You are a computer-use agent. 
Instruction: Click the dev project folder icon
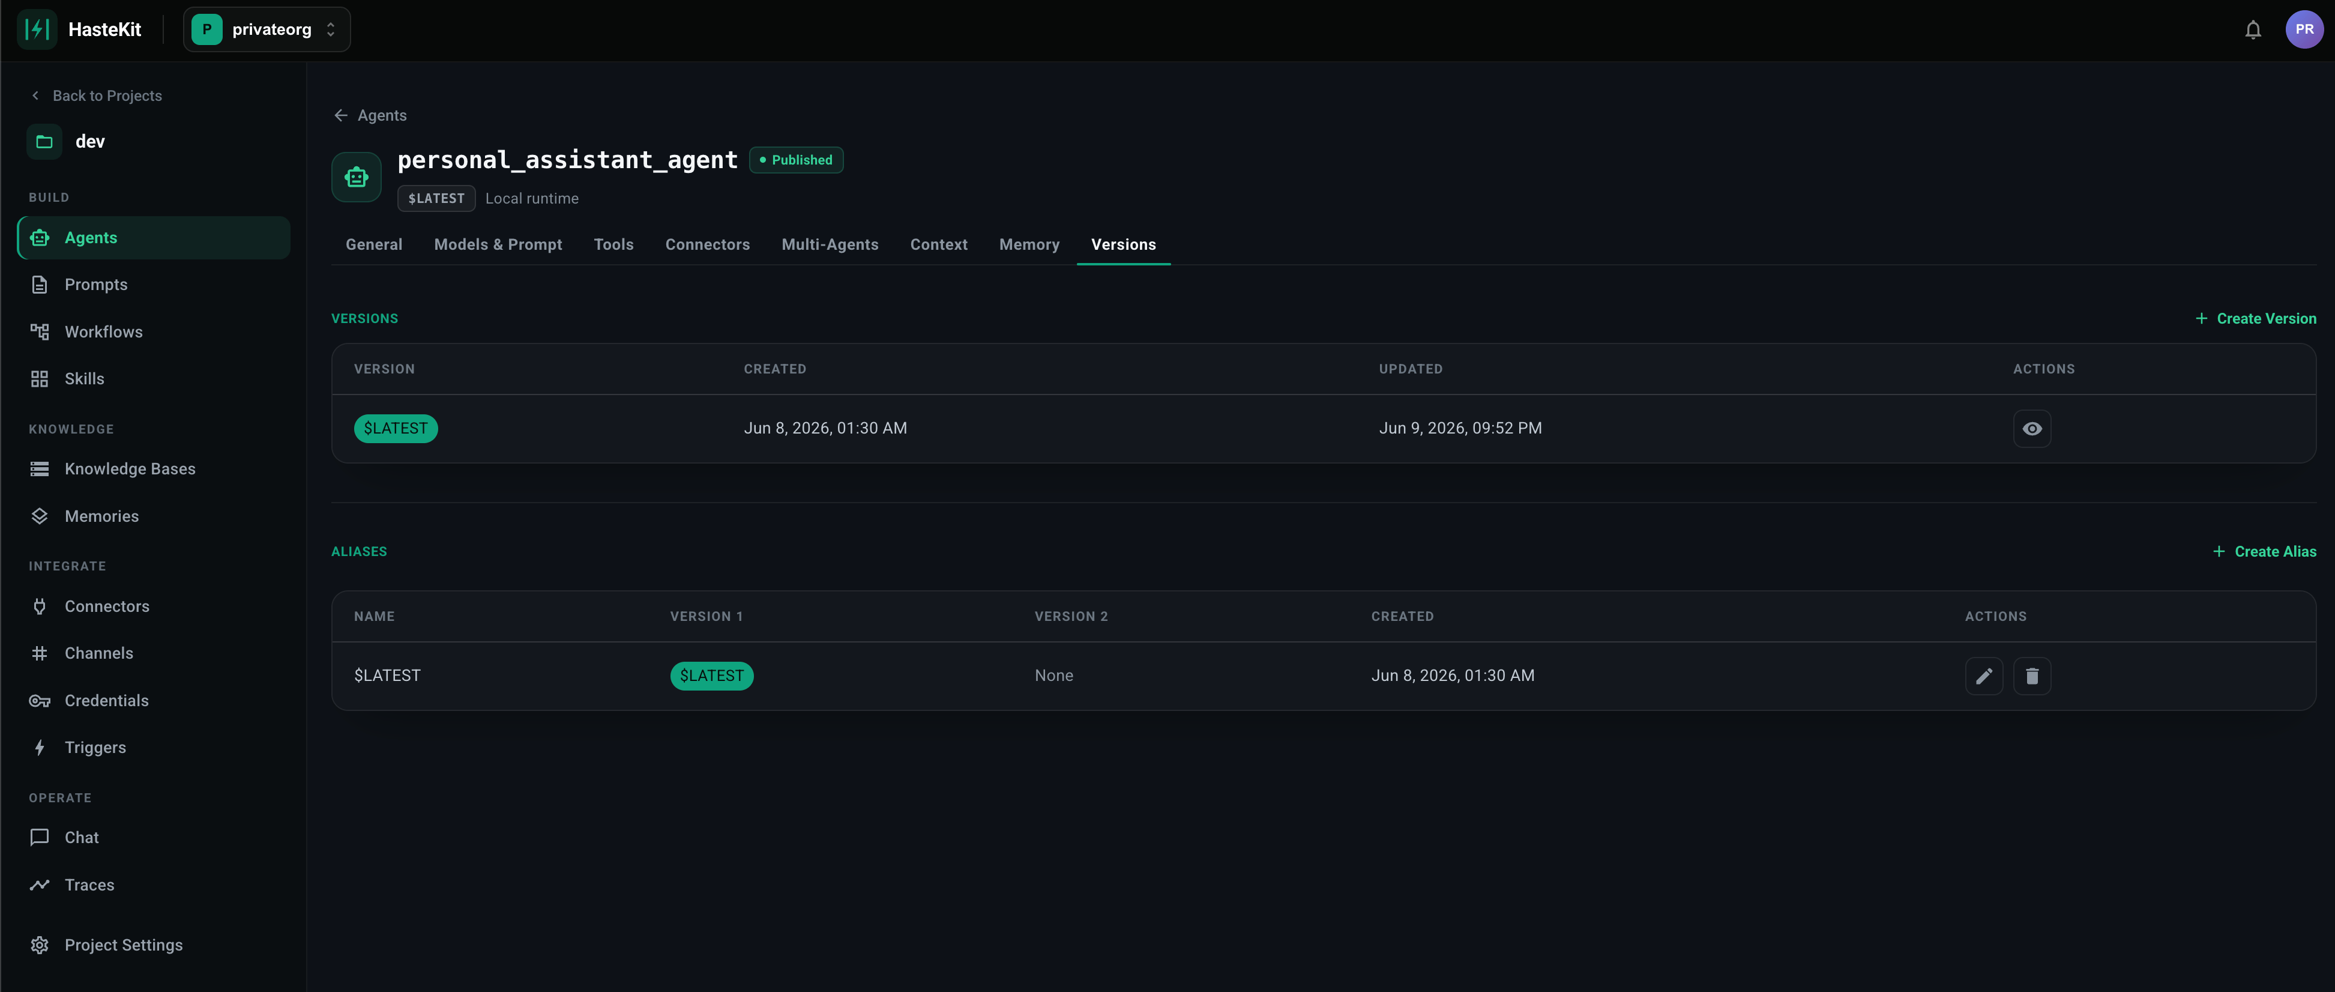coord(44,142)
